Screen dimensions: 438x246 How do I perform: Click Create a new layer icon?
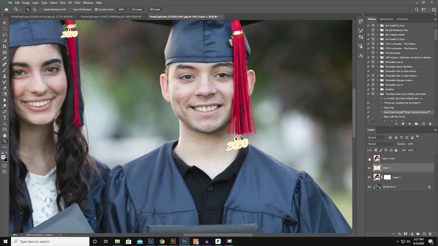424,234
